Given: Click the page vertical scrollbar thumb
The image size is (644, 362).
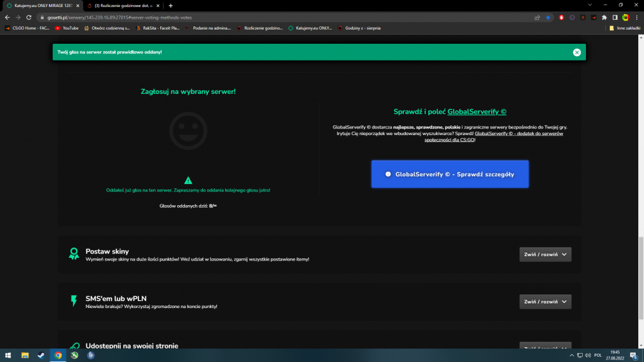Looking at the screenshot, I should click(x=641, y=278).
